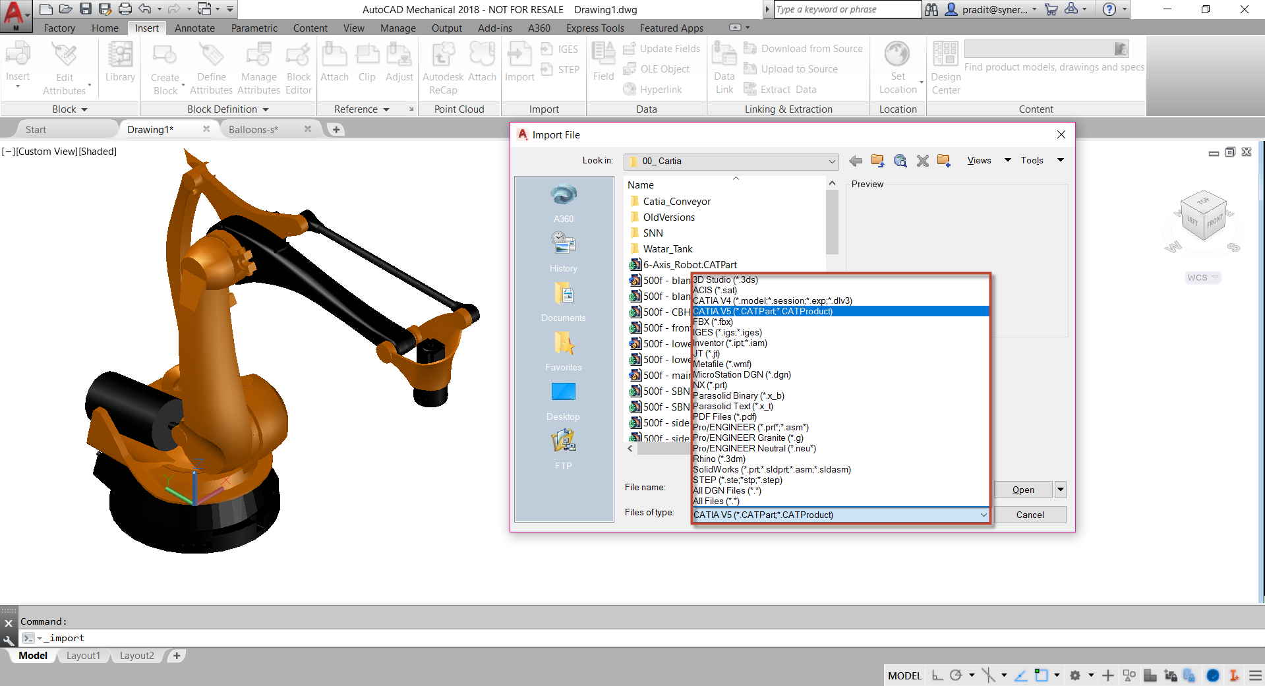This screenshot has height=686, width=1265.
Task: Open the Library tool in the Block panel
Action: click(x=120, y=63)
